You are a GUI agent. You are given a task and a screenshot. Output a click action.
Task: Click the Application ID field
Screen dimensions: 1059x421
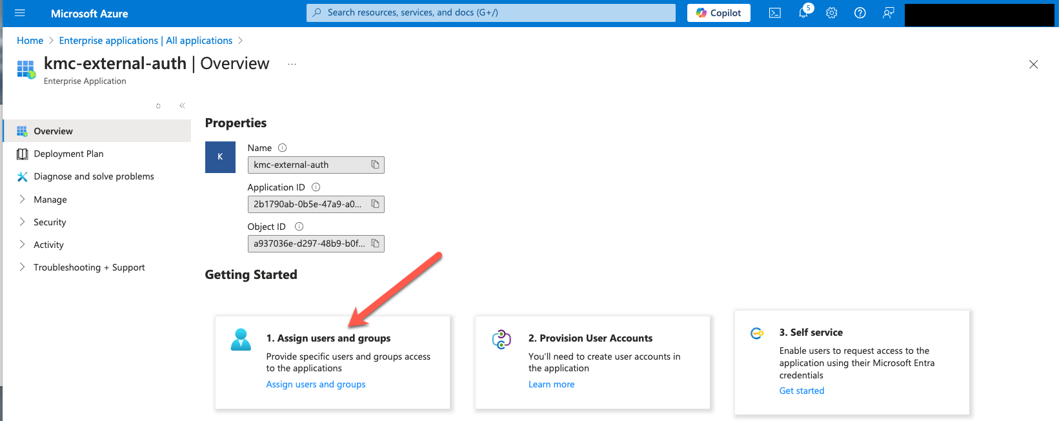point(316,204)
